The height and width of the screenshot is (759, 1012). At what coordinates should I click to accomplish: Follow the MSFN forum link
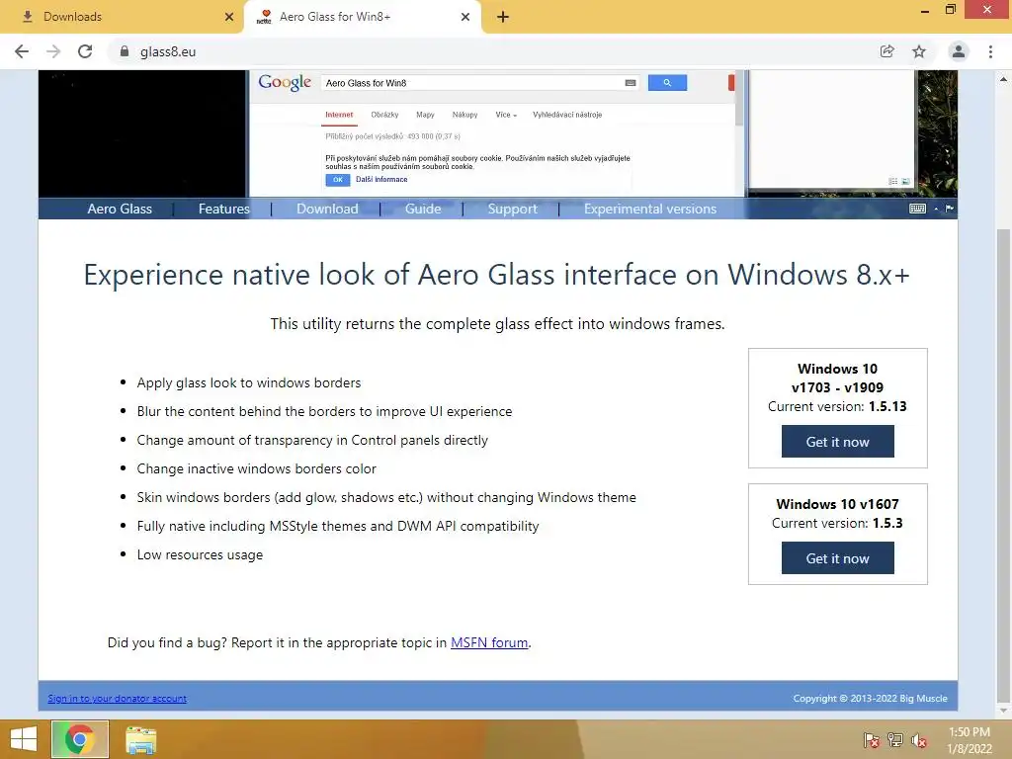(489, 642)
